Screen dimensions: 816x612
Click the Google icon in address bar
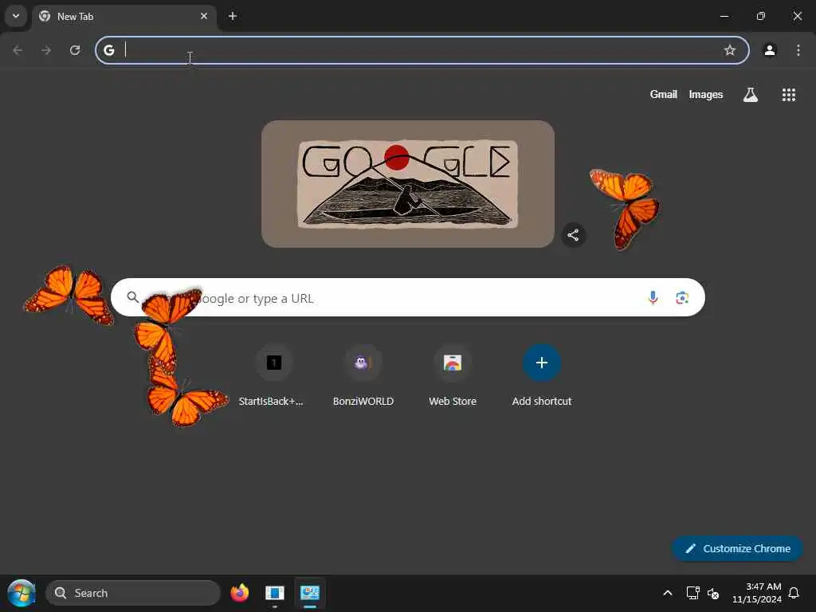coord(108,50)
